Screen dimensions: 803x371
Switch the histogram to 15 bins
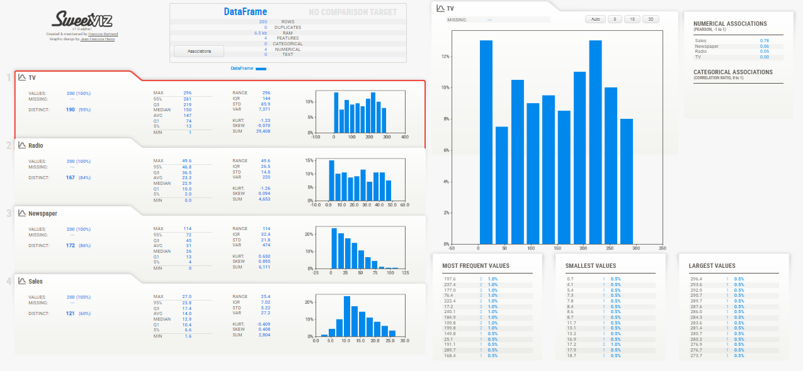[633, 19]
